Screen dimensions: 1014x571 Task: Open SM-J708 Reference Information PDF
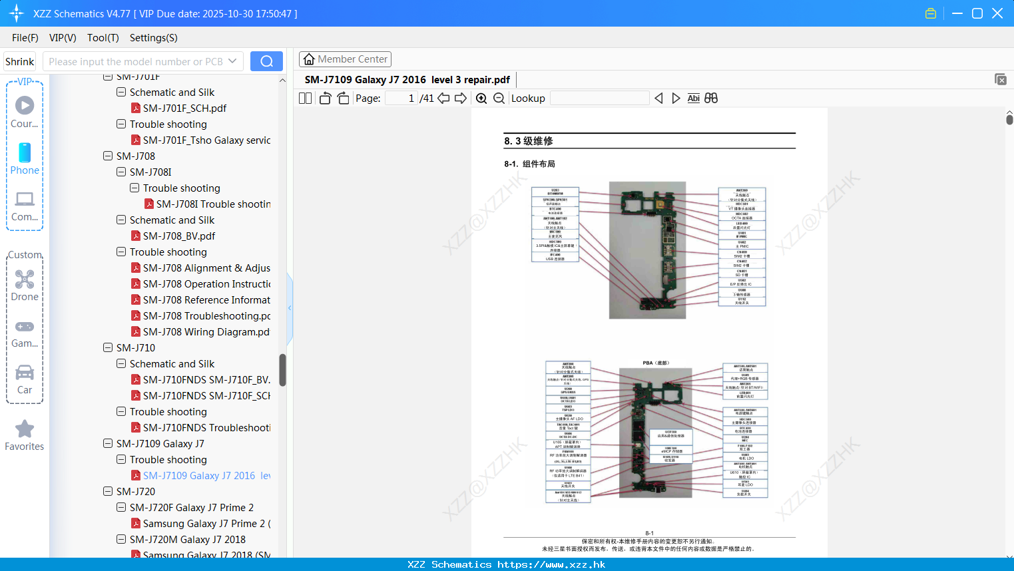click(x=206, y=299)
